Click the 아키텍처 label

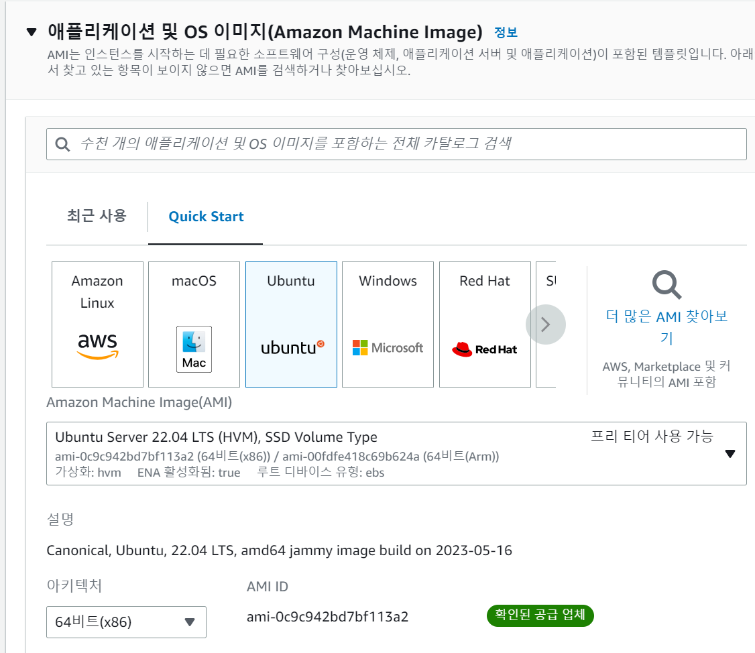74,585
